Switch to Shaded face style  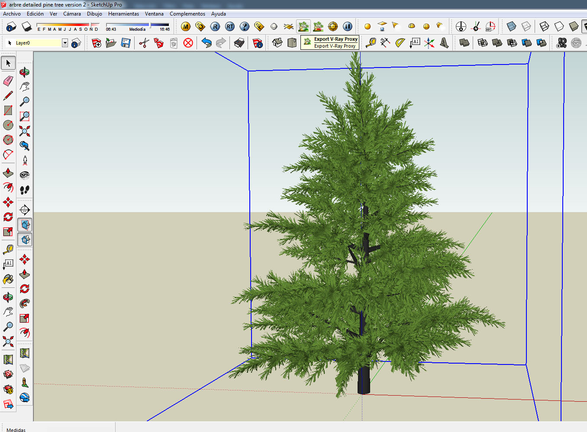574,26
